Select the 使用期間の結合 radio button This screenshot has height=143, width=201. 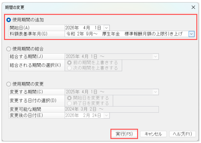click(x=9, y=49)
